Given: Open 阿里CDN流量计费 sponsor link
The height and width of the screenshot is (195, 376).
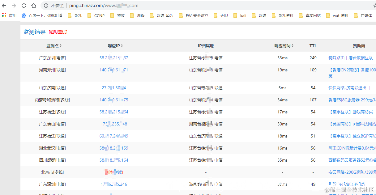Looking at the screenshot, I should pyautogui.click(x=352, y=148).
